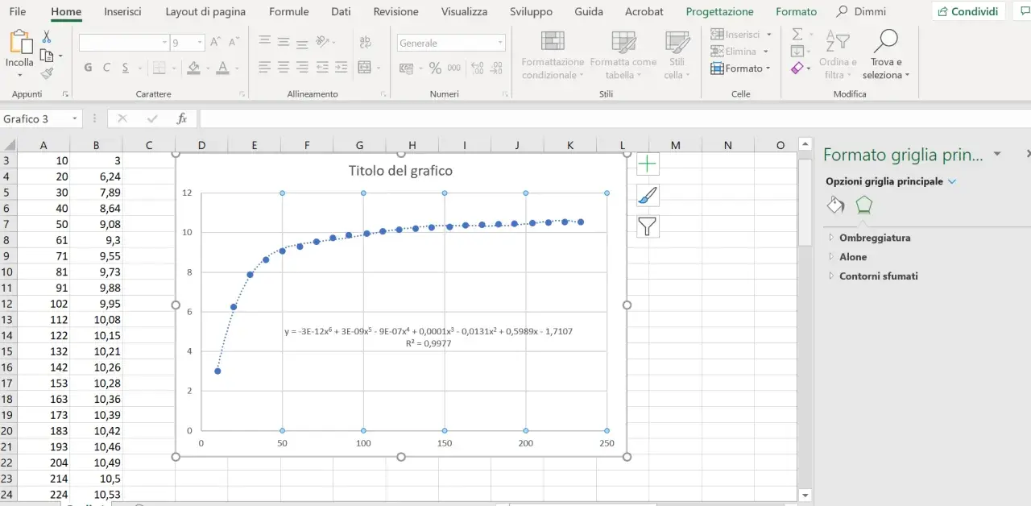
Task: Click the Incolla paste clipboard icon
Action: point(19,41)
